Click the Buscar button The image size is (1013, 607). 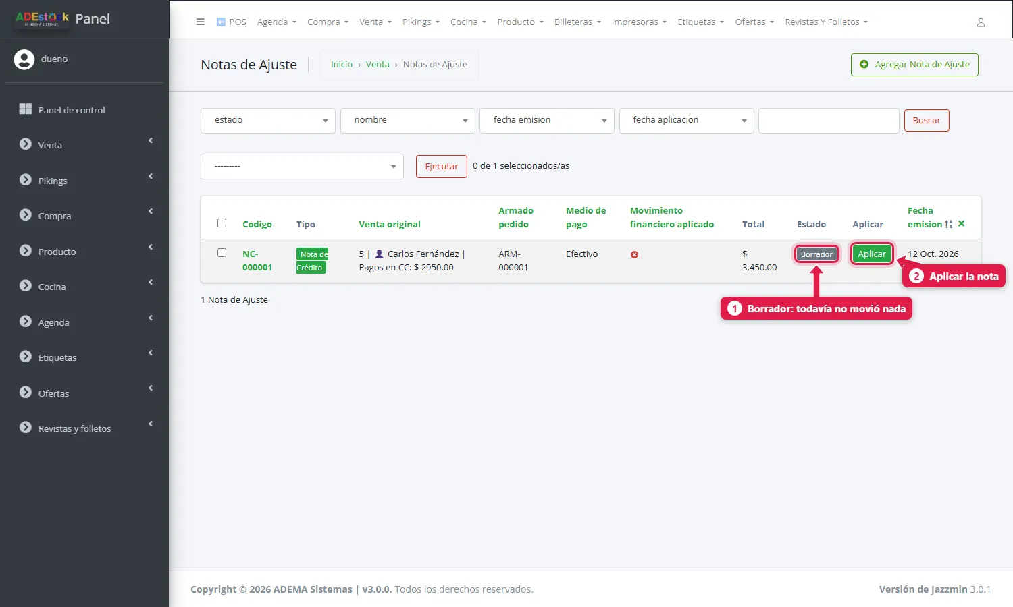[x=927, y=121]
